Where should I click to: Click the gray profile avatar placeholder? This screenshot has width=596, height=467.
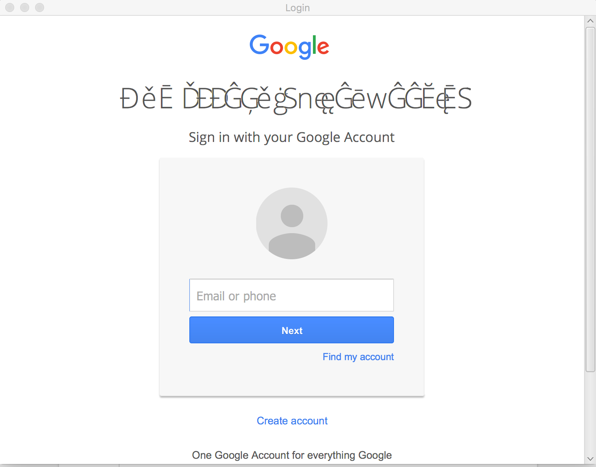tap(292, 223)
